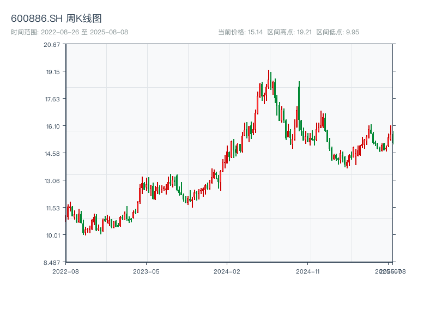Click y-axis value 10.01
This screenshot has width=436, height=327.
[53, 235]
